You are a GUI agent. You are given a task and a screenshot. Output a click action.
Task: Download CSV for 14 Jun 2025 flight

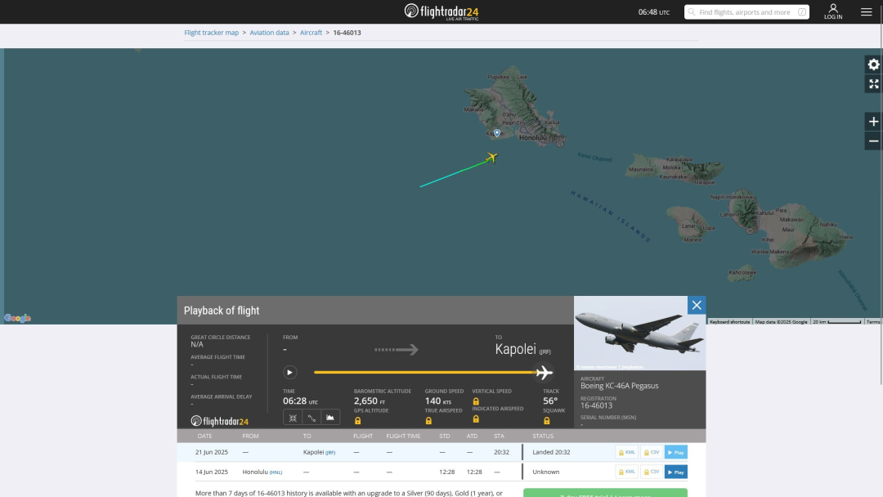click(x=652, y=472)
